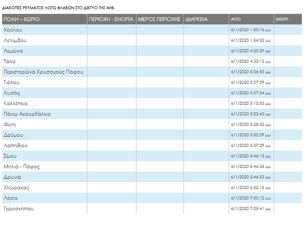Select the Χλώρακας village cell
The height and width of the screenshot is (228, 304).
coord(45,187)
